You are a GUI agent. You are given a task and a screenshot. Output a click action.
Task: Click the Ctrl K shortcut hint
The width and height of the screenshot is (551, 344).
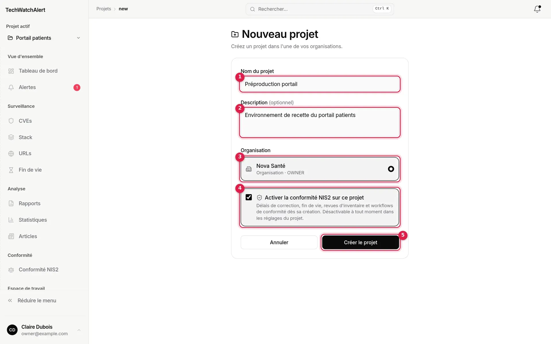(x=382, y=9)
